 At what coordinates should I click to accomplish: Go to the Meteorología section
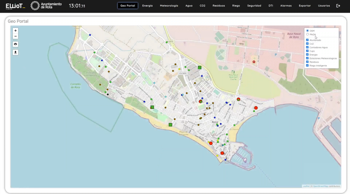click(169, 6)
